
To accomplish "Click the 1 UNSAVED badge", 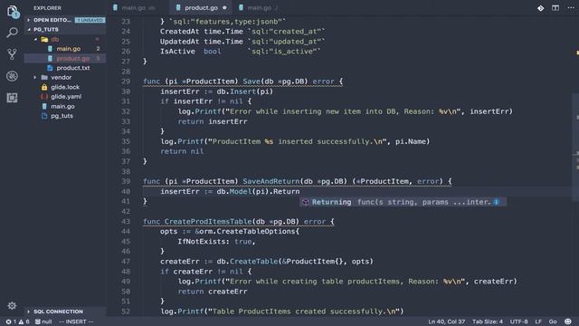I will [x=90, y=20].
